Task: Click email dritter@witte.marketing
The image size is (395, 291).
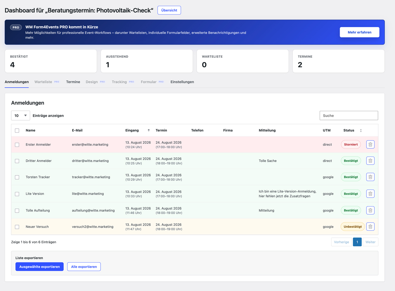Action: click(x=90, y=161)
